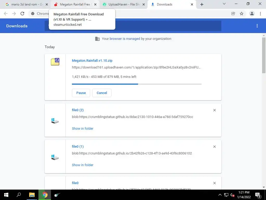The image size is (266, 200).
Task: Go forward to the next page
Action: [14, 14]
